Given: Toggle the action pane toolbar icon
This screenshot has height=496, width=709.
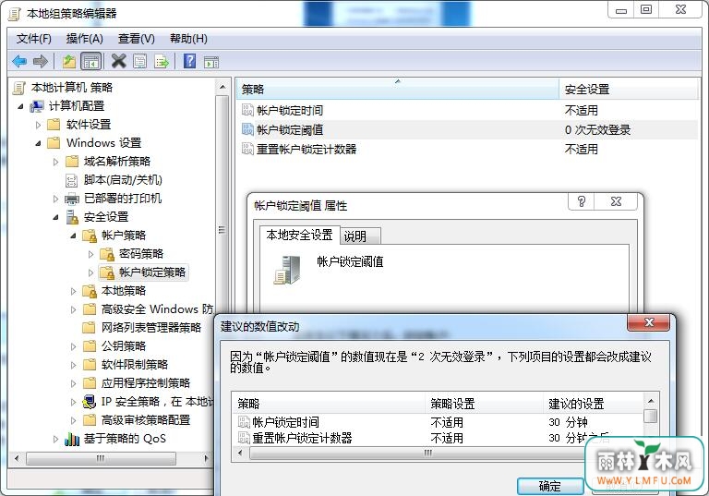Looking at the screenshot, I should (211, 62).
